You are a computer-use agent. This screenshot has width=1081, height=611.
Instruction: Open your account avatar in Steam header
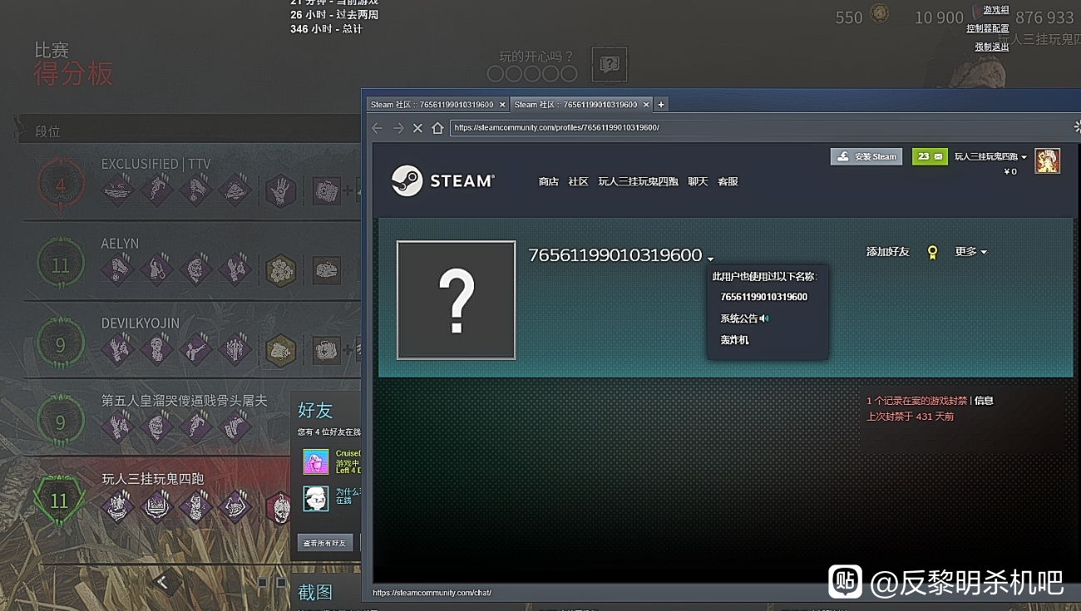(x=1047, y=161)
